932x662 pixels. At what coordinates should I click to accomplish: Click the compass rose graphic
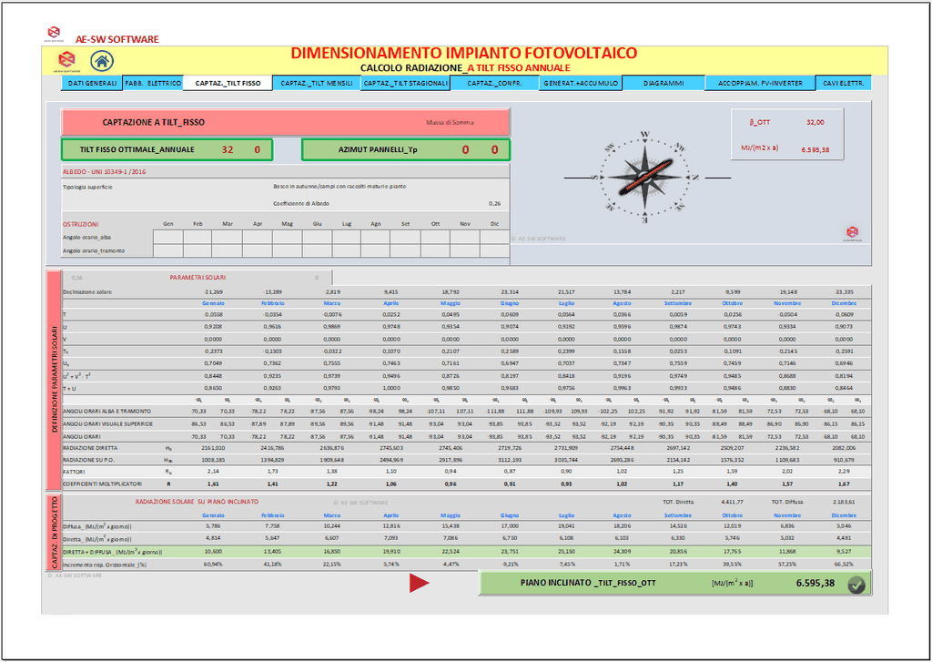644,176
